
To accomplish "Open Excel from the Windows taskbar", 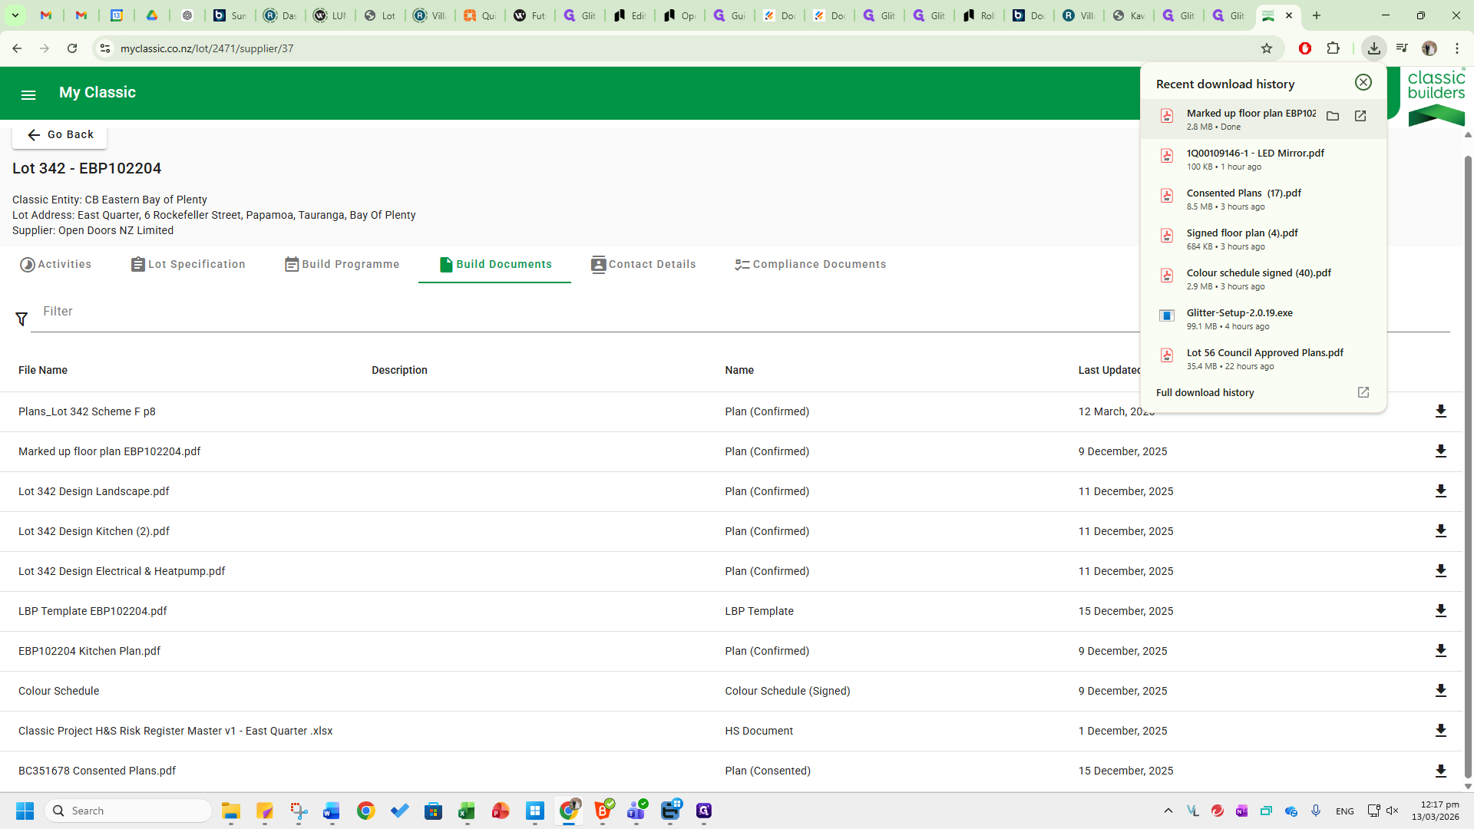I will (x=467, y=811).
